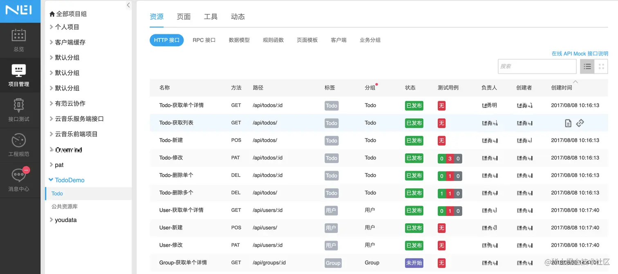Collapse the TodoDemo group
Image resolution: width=618 pixels, height=274 pixels.
point(51,180)
